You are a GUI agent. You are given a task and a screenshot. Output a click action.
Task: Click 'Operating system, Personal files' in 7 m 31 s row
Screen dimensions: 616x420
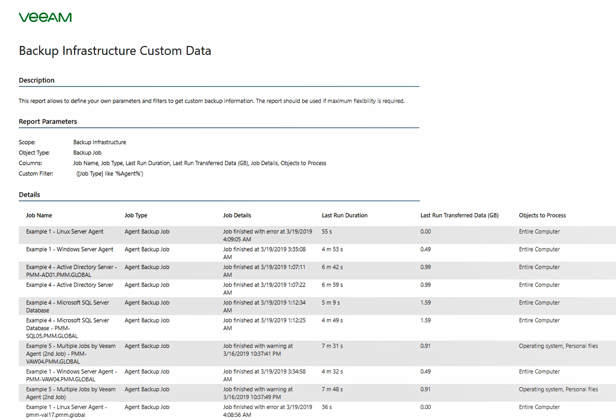[x=558, y=346]
